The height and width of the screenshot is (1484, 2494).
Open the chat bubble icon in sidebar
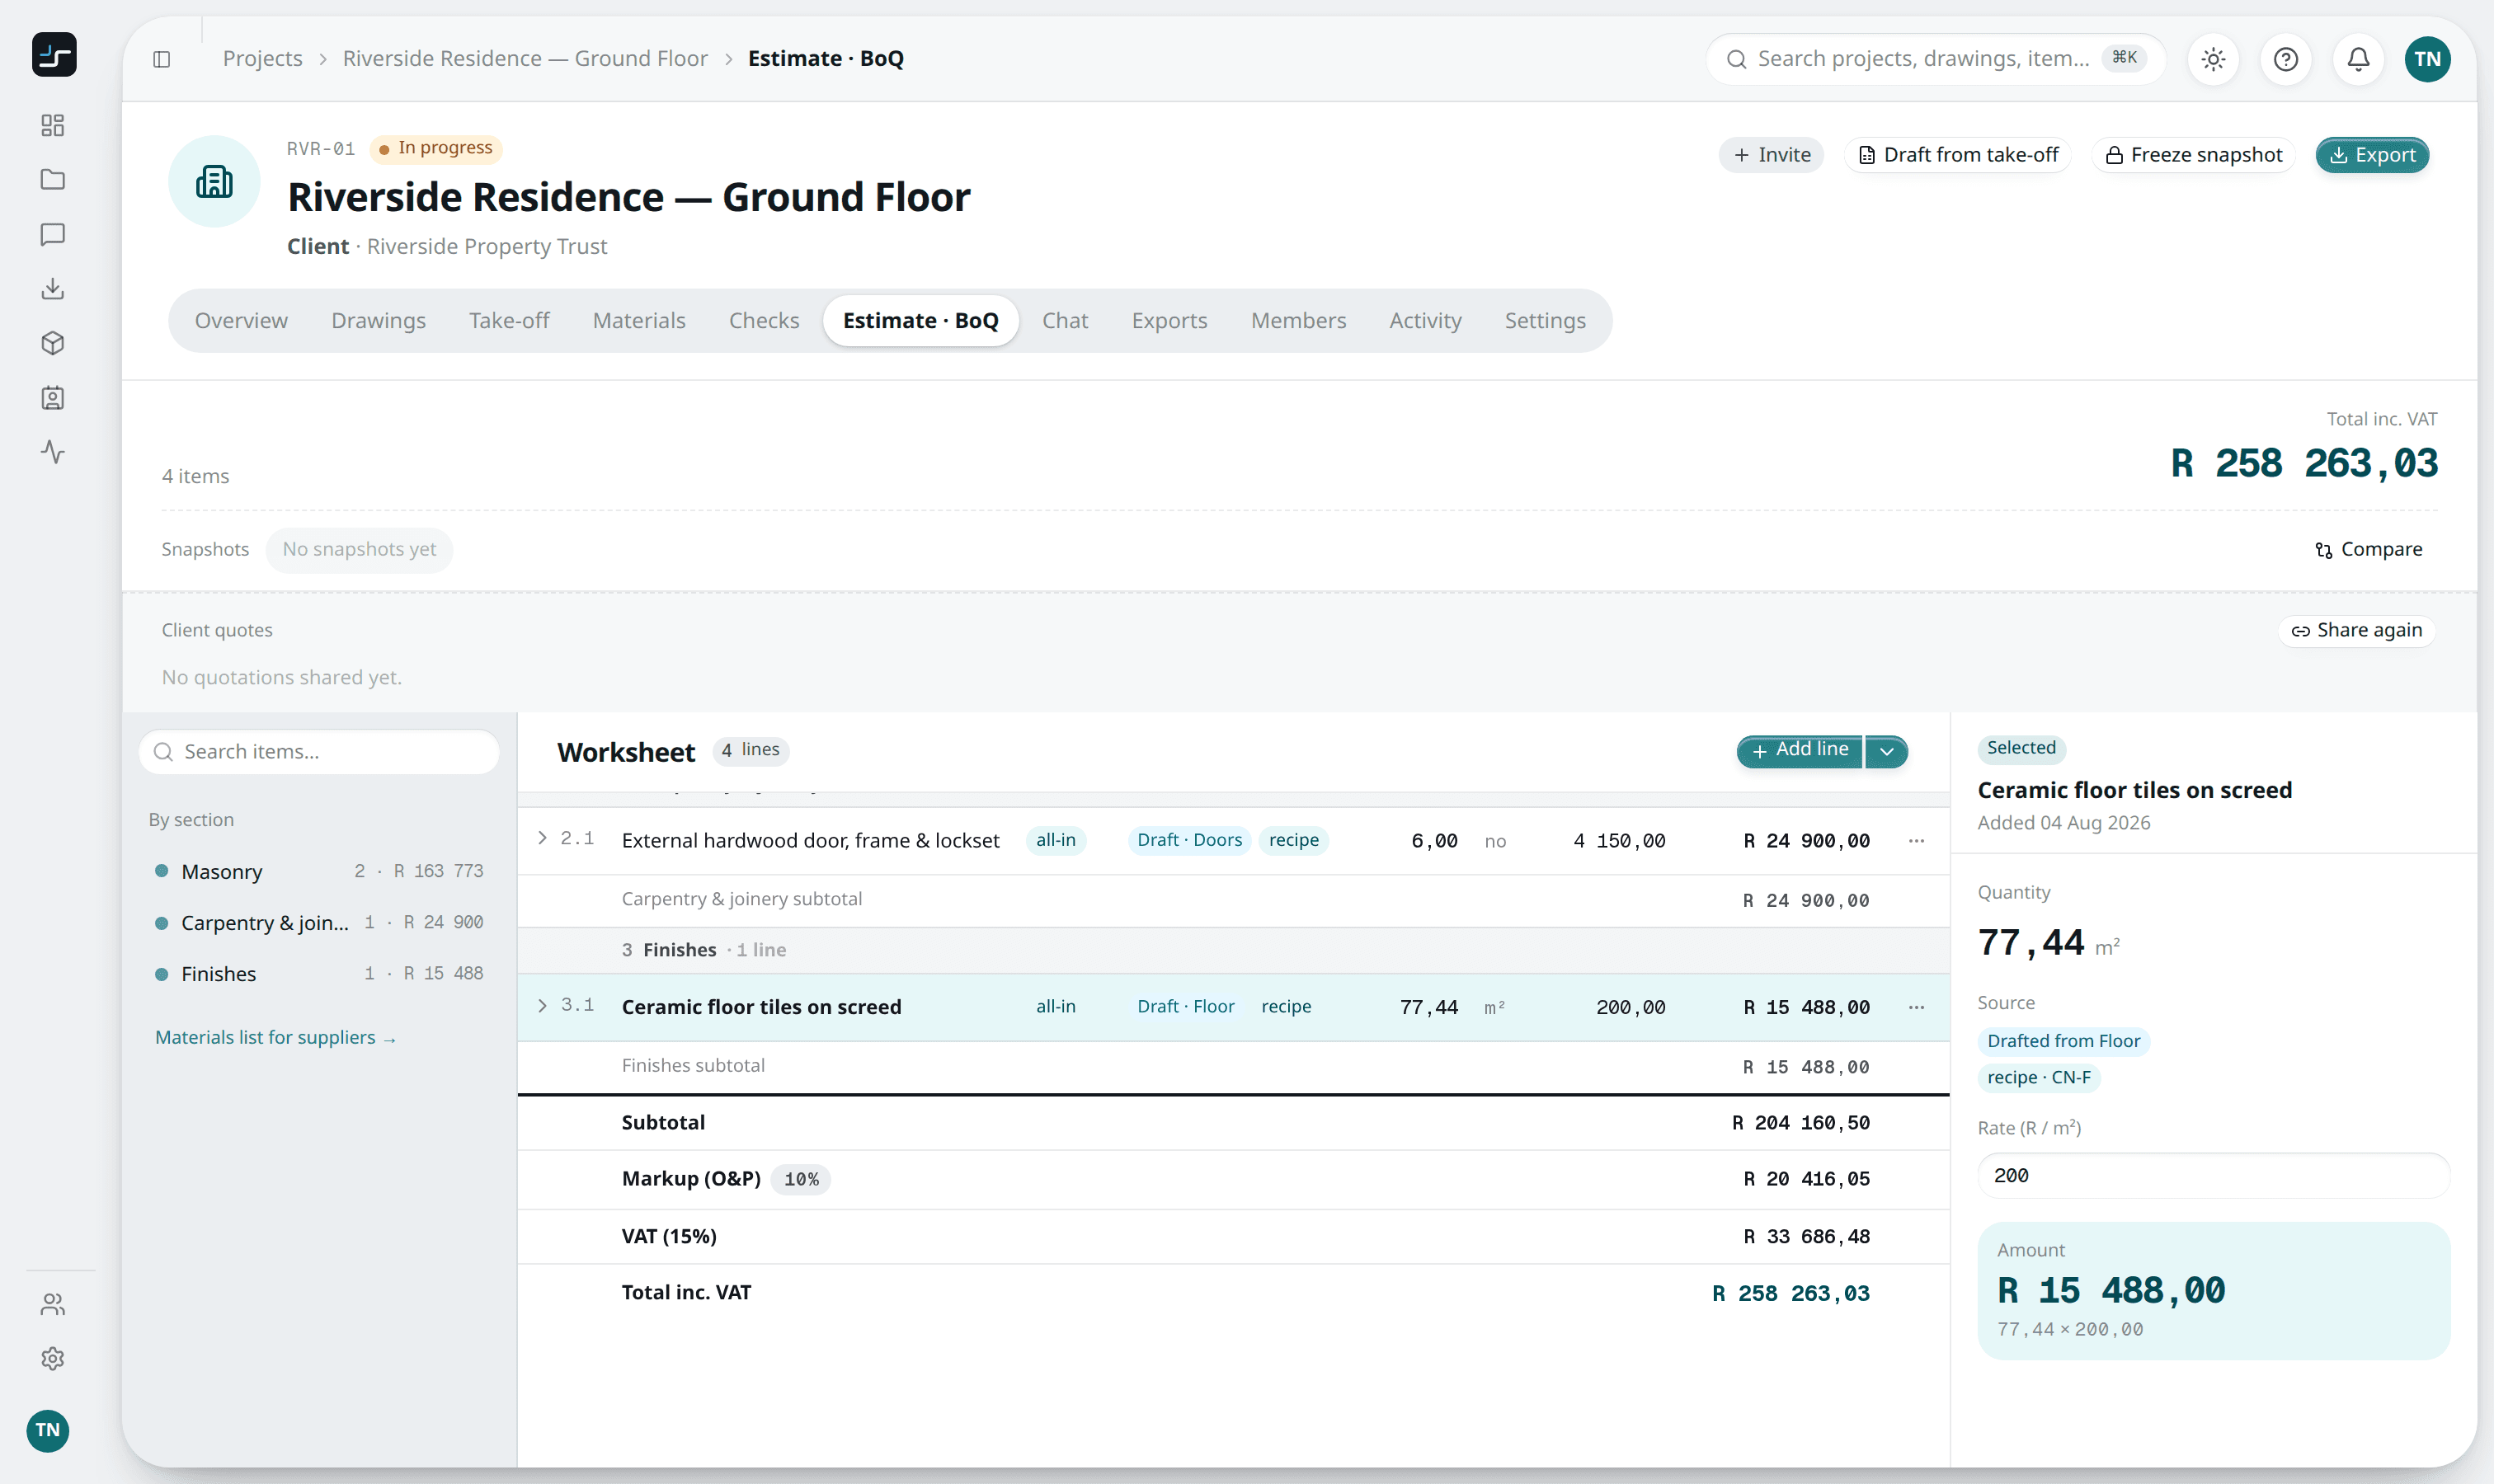pos(53,234)
